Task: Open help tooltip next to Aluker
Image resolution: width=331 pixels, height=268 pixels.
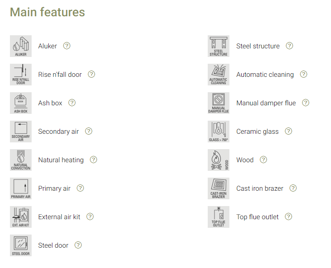Action: click(x=67, y=46)
